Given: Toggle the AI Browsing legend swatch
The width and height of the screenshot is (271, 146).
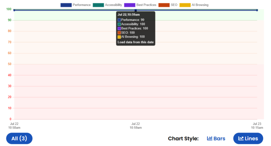Looking at the screenshot, I should coord(185,5).
